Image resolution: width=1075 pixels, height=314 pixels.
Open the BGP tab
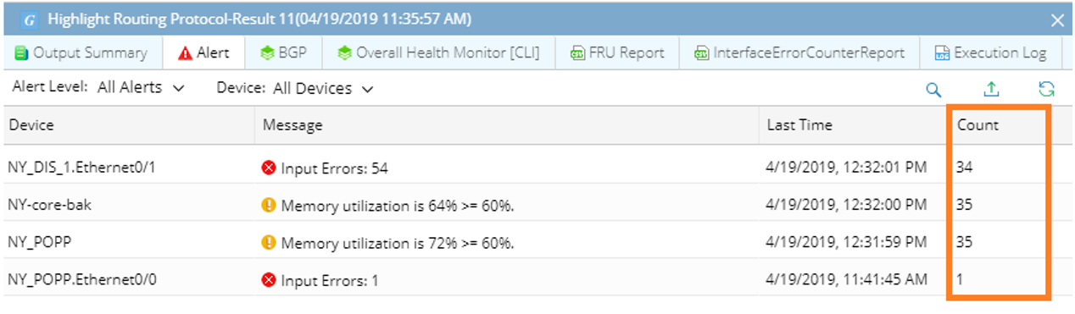[x=283, y=52]
